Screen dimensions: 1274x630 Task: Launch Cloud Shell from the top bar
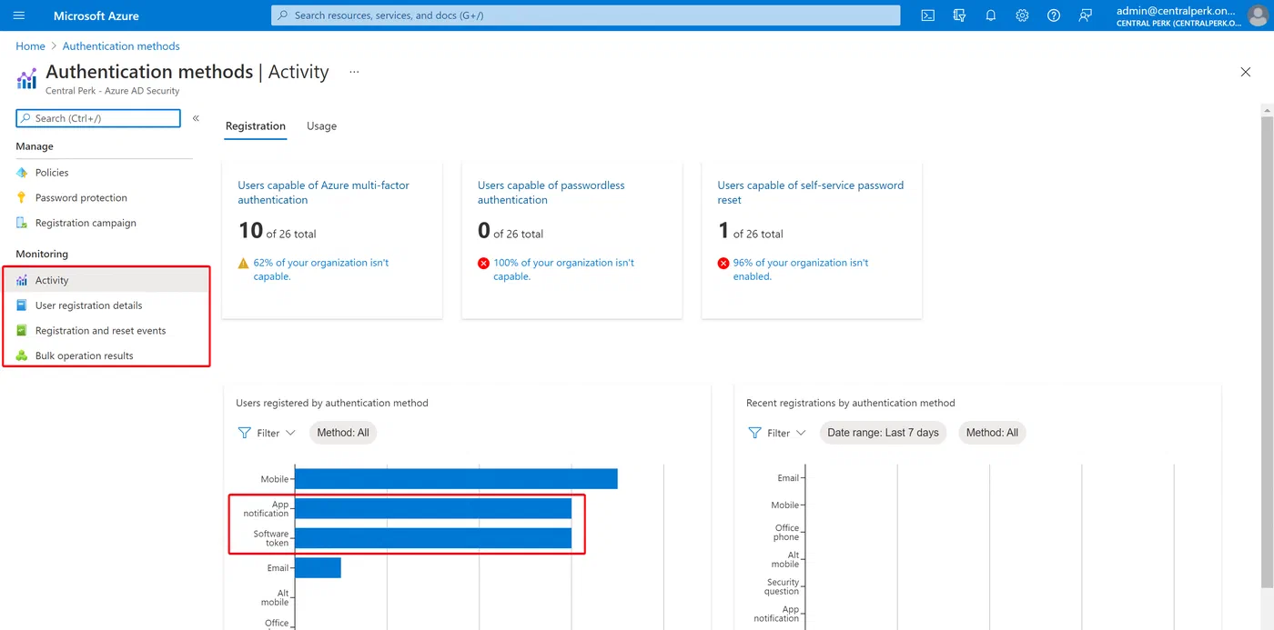(x=927, y=15)
